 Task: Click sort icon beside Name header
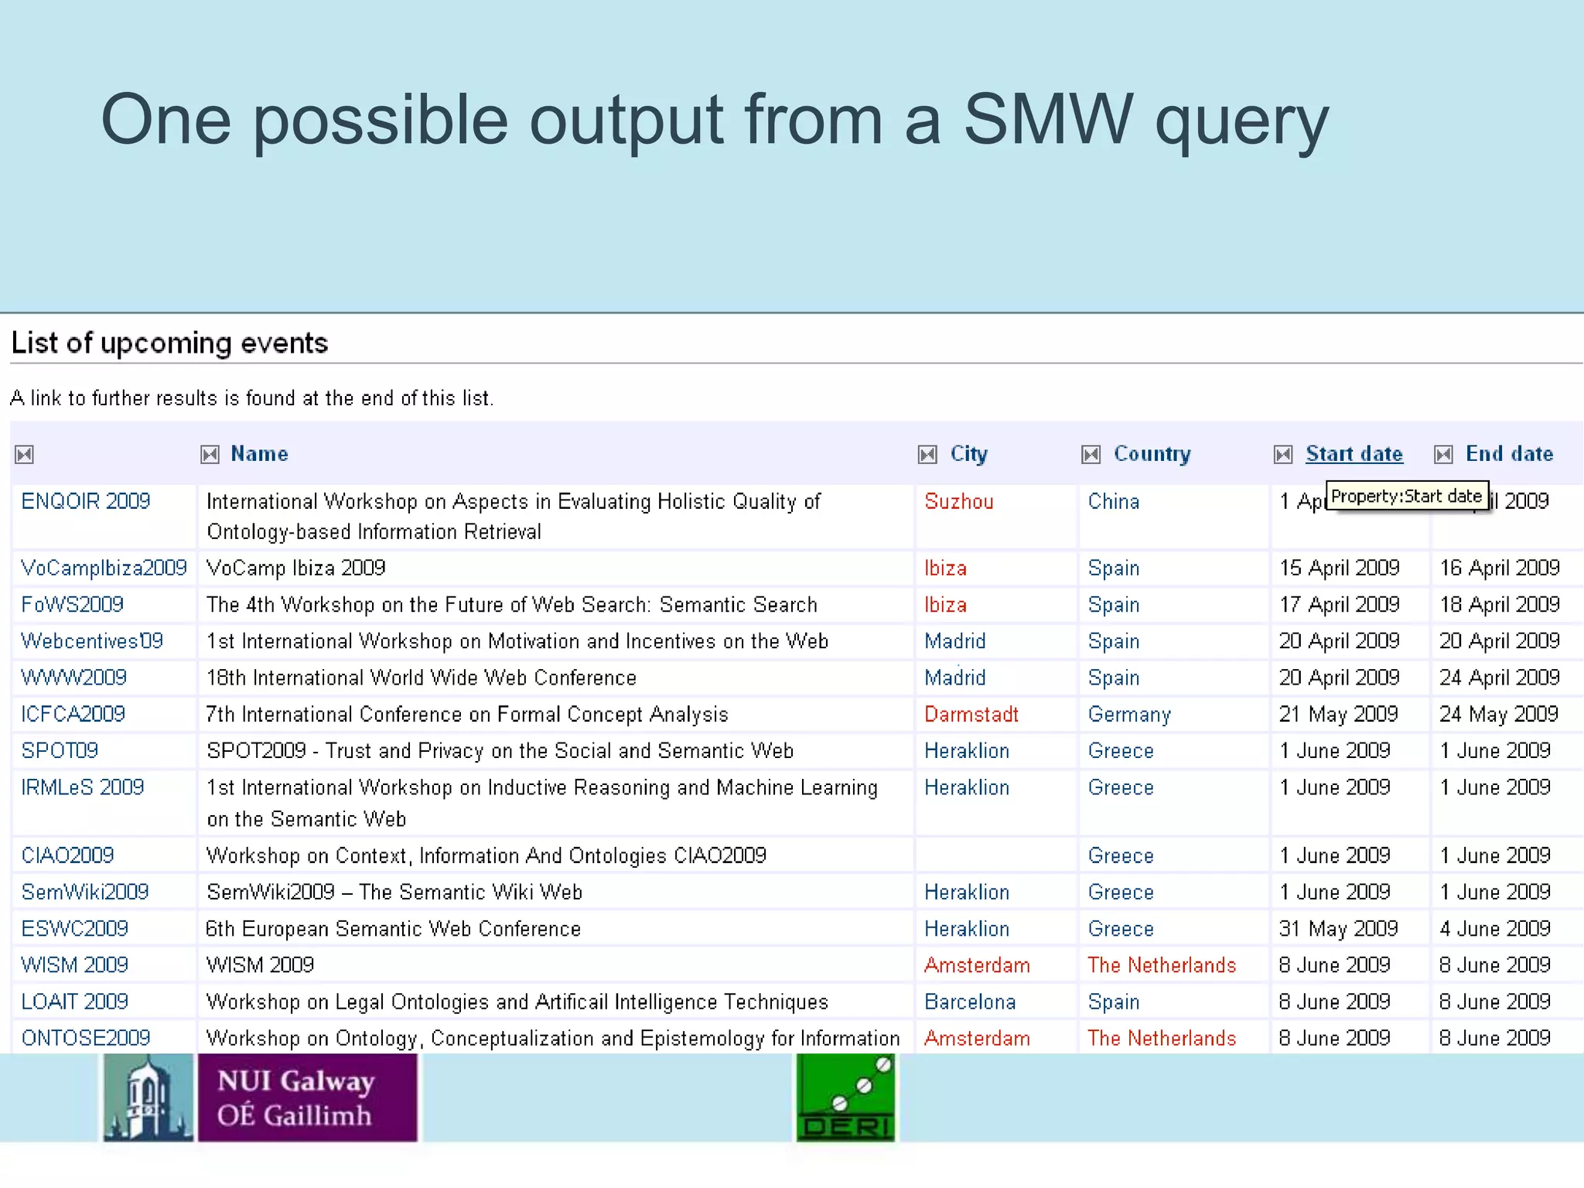point(210,455)
